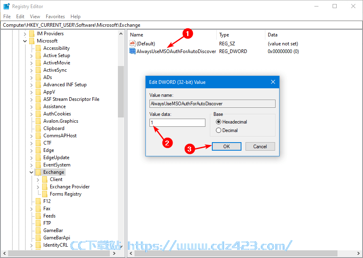Expand the Advanced INF Setup node
Viewport: 363px width, 258px height.
tap(32, 85)
